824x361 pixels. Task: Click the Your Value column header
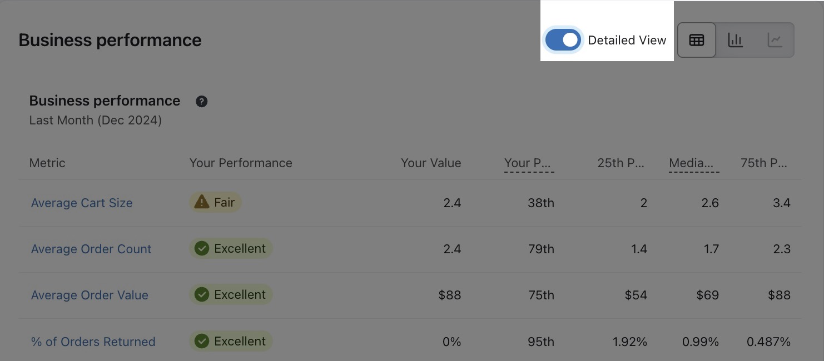(431, 163)
